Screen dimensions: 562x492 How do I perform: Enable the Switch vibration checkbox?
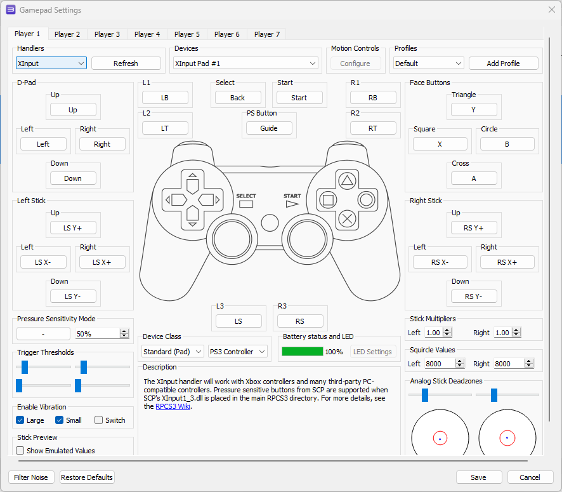point(99,420)
